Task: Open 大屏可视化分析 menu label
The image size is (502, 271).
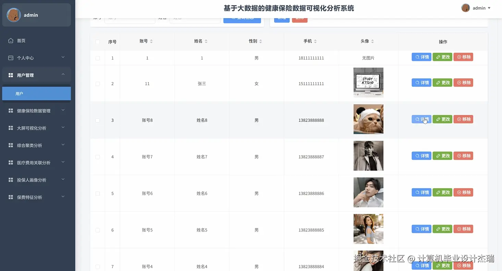Action: (x=32, y=128)
